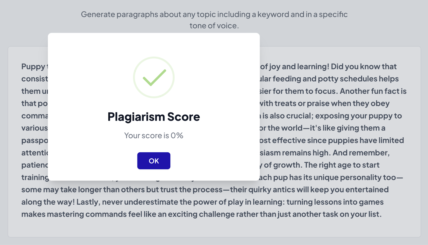Select the text reading Your score is 0%

coord(154,135)
